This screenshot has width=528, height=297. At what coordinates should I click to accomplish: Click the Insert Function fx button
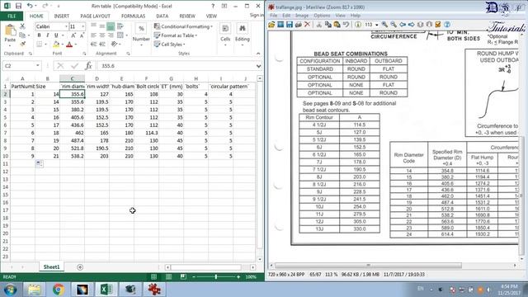pyautogui.click(x=88, y=66)
